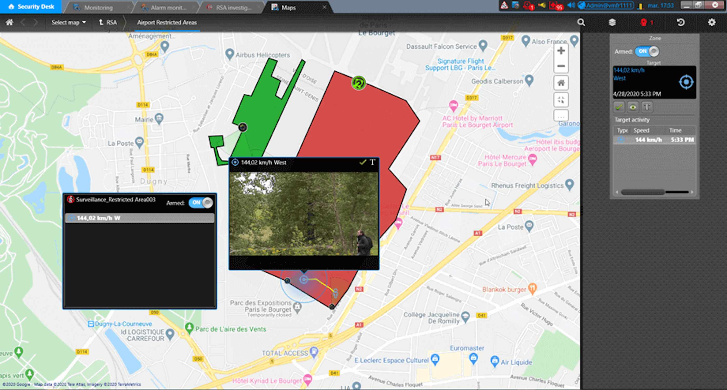Disable Armed for Surveillance_Restricted Area003
The width and height of the screenshot is (727, 390).
point(201,202)
